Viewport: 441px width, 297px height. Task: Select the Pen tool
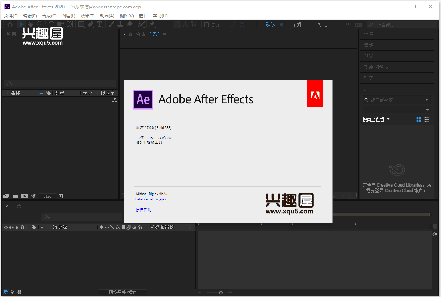click(x=90, y=24)
